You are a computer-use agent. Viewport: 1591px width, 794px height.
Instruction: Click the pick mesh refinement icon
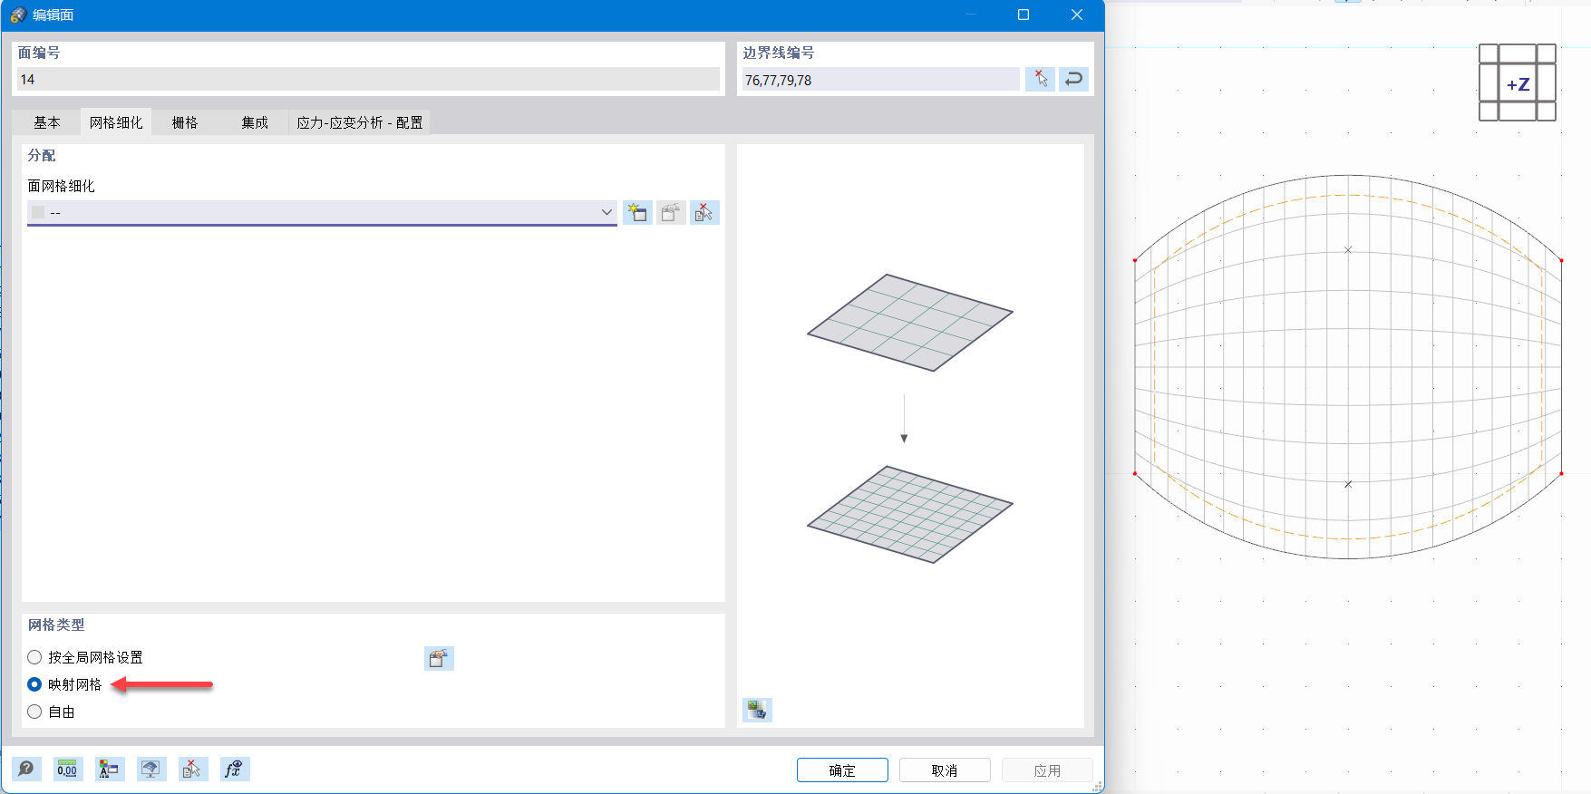click(x=704, y=213)
